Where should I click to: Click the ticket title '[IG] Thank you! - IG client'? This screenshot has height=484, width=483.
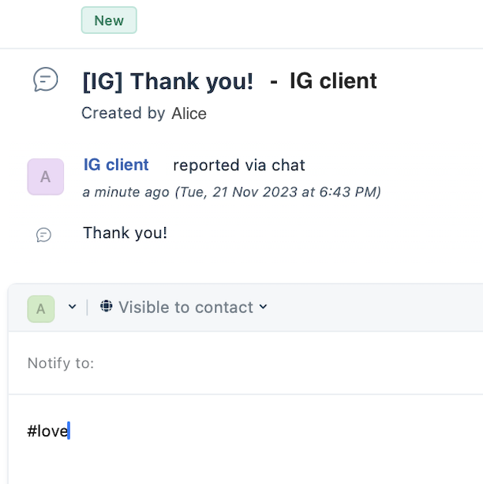pyautogui.click(x=230, y=81)
